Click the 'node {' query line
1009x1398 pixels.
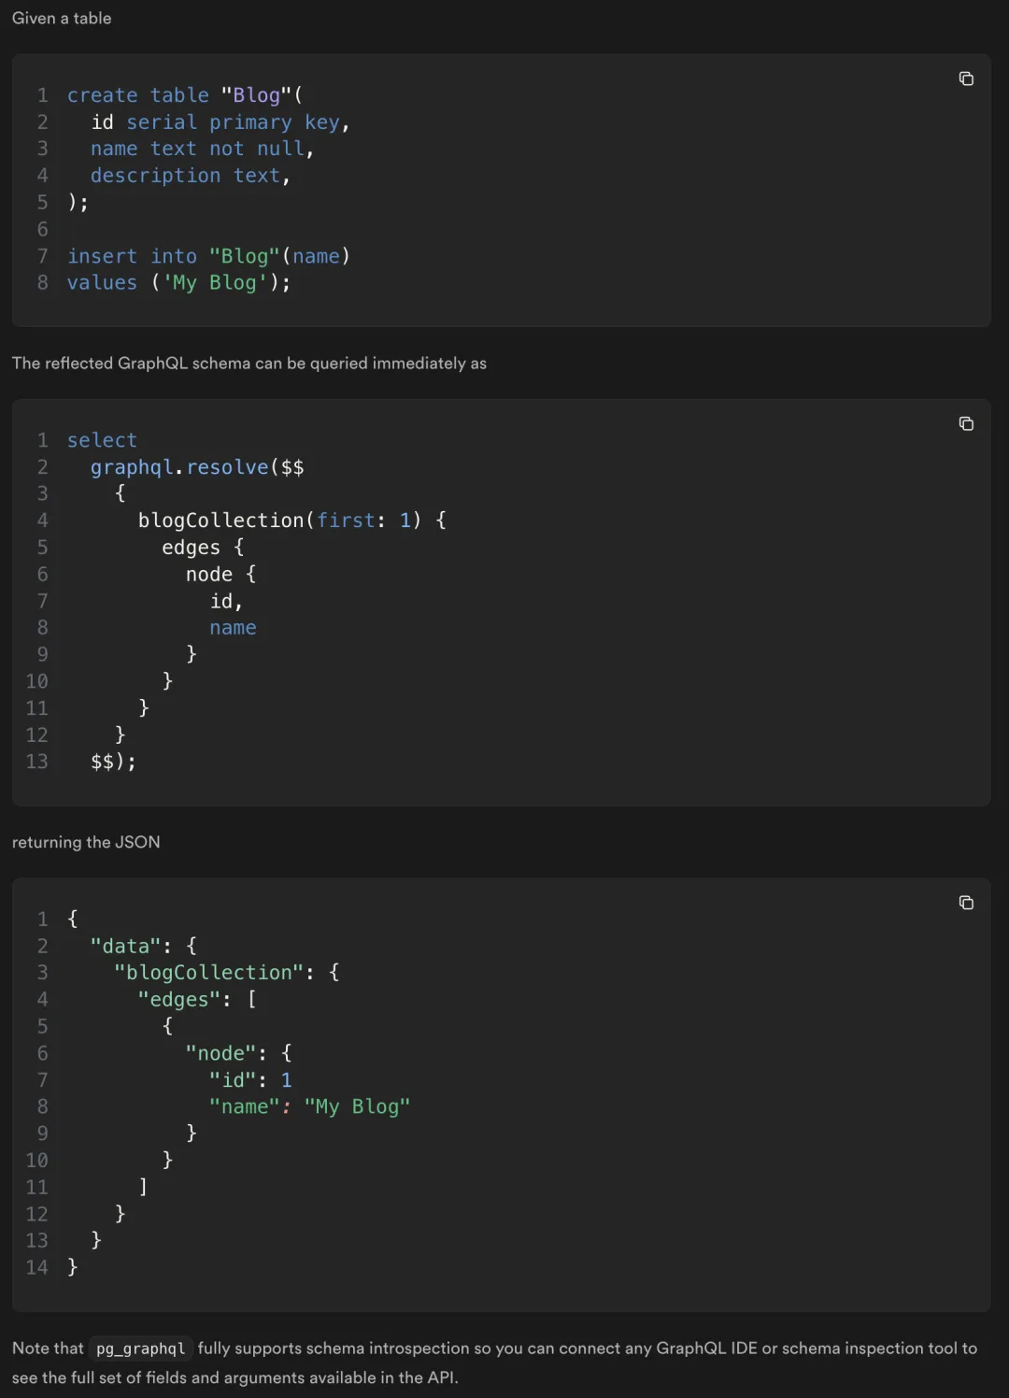(220, 574)
